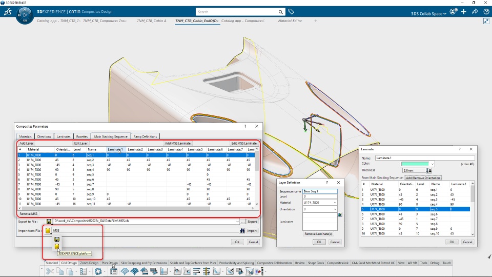Click the vertical bars alignment icon in toolbar
This screenshot has height=277, width=492.
tap(206, 271)
